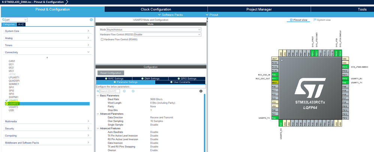This screenshot has height=152, width=374.
Task: Switch to User Constants tab
Action: tap(180, 82)
